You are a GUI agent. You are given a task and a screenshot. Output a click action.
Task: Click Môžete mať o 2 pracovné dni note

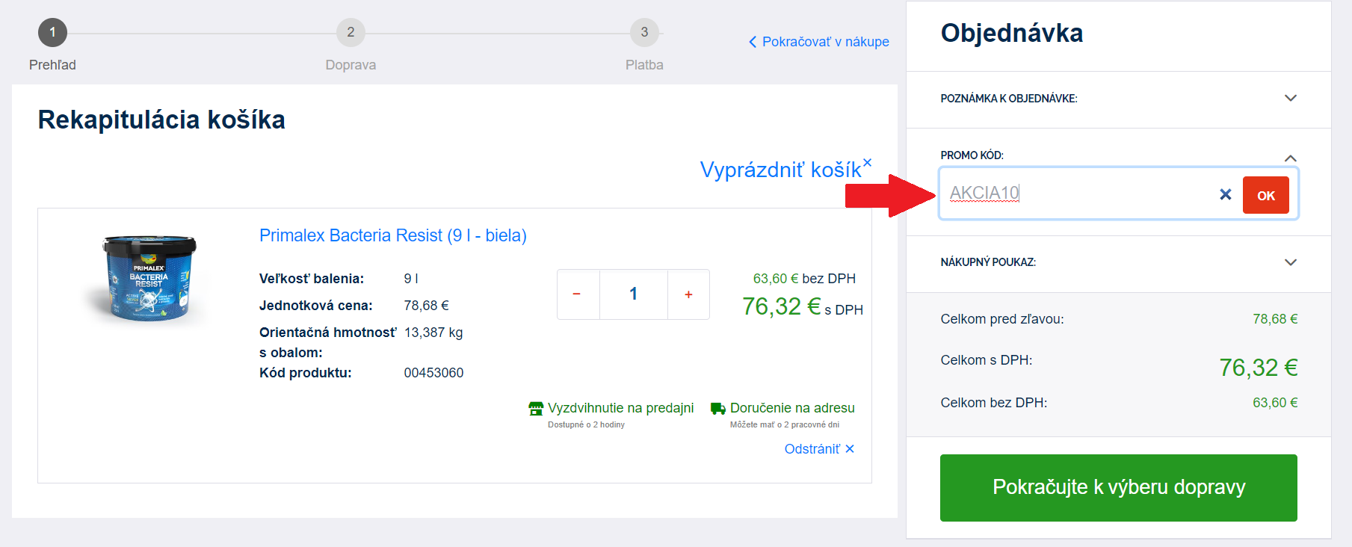pos(785,424)
